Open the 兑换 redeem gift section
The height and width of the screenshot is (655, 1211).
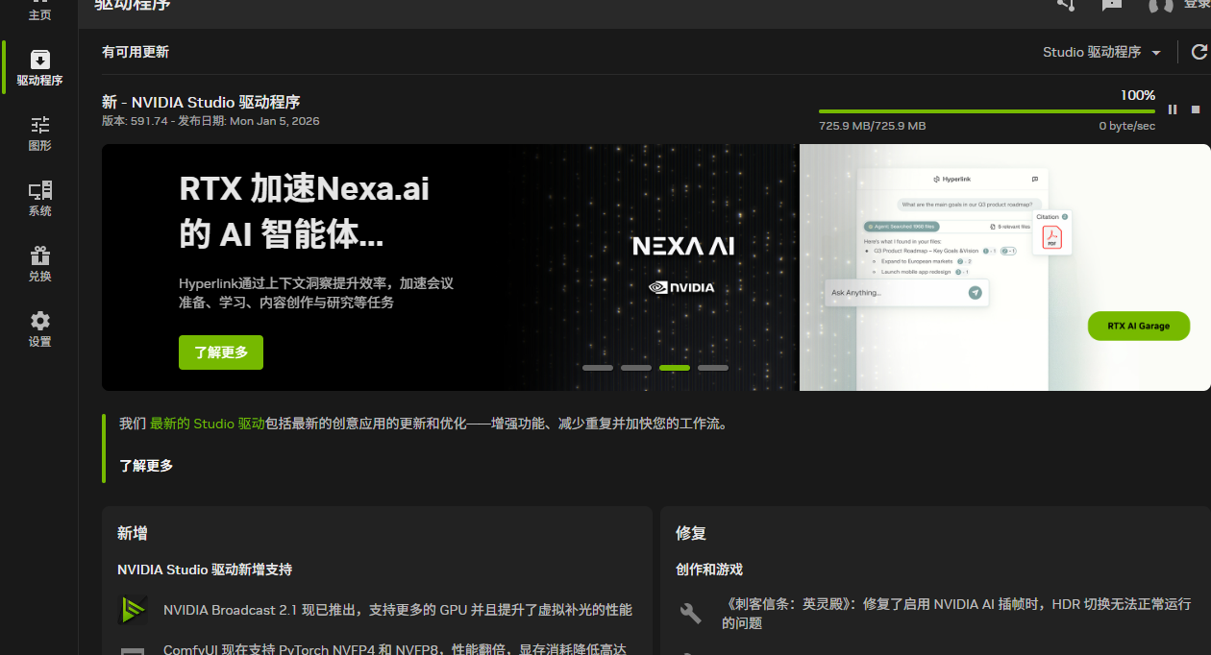[39, 264]
